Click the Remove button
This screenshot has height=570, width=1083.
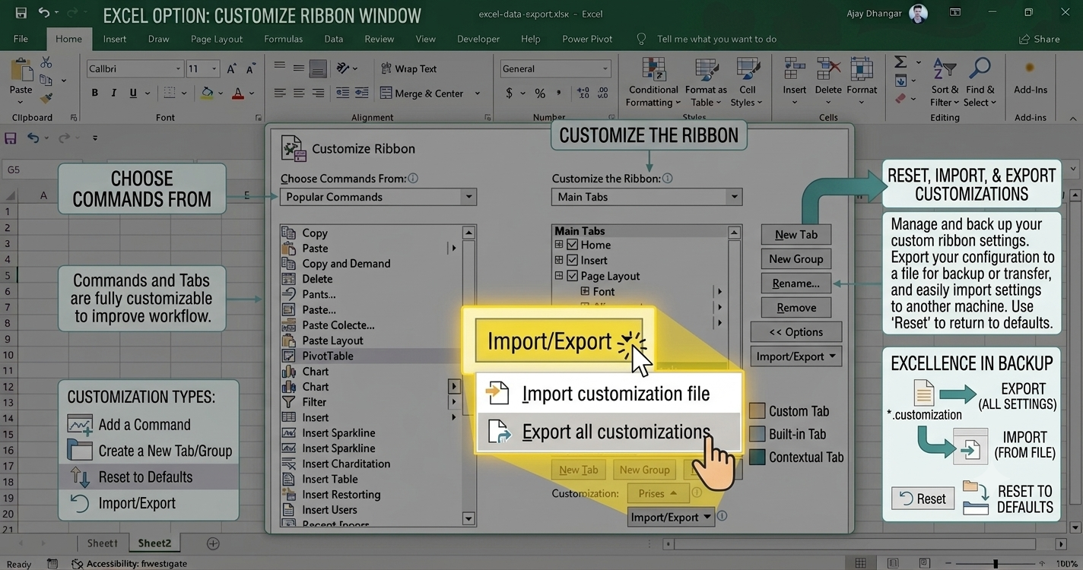tap(796, 307)
